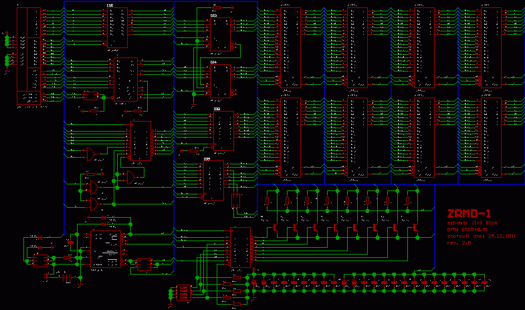Click the driver IC left of transistors
This screenshot has width=525, height=310.
[x=240, y=247]
